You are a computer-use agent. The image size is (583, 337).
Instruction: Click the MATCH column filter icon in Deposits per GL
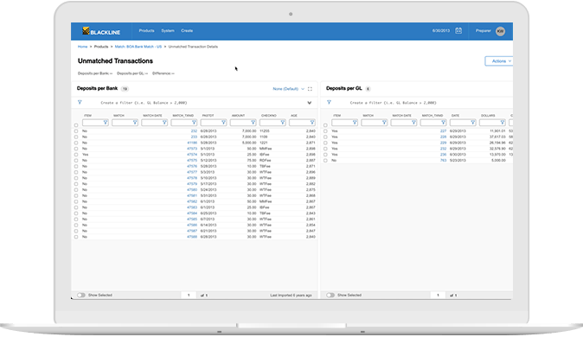pyautogui.click(x=384, y=122)
